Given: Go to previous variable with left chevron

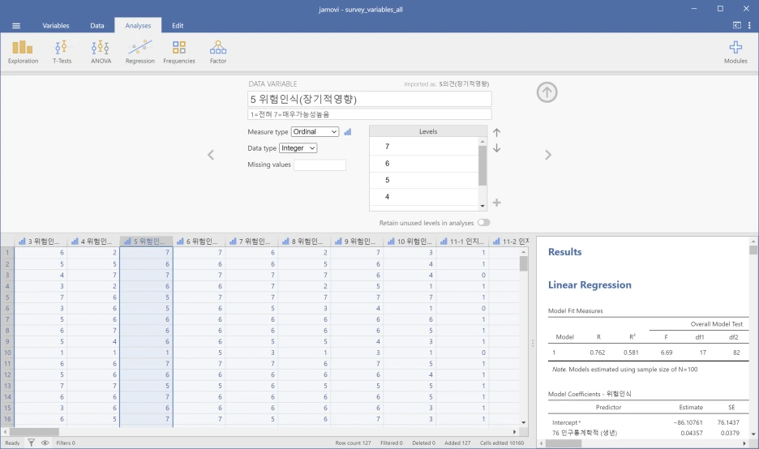Looking at the screenshot, I should [211, 155].
